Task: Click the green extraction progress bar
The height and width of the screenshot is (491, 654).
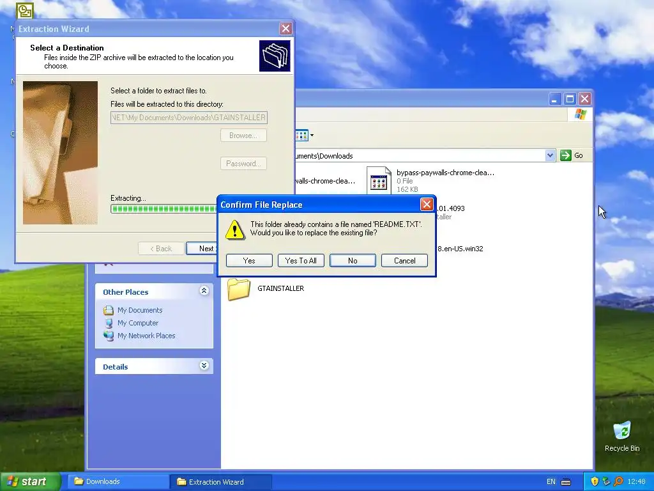Action: click(163, 209)
